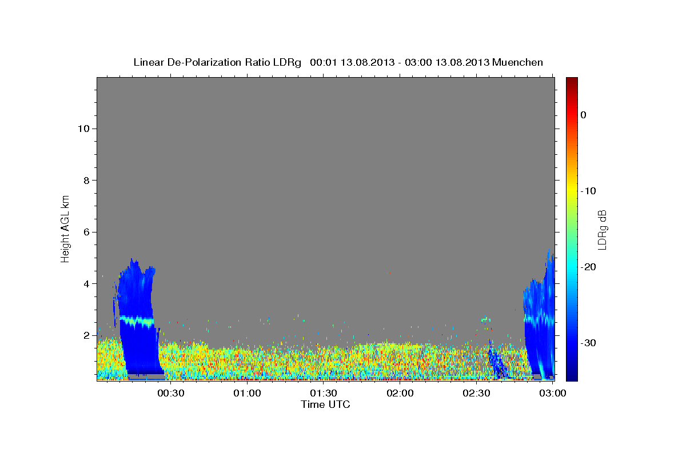Click the height tick label '6'
This screenshot has height=457, width=686.
pyautogui.click(x=85, y=232)
